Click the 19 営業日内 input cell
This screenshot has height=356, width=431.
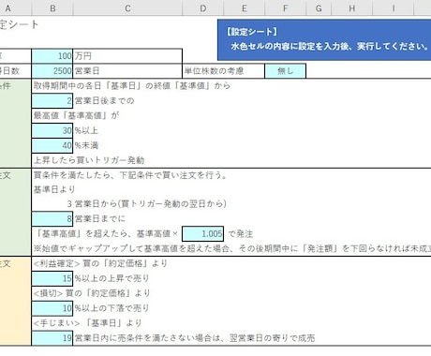(x=52, y=338)
